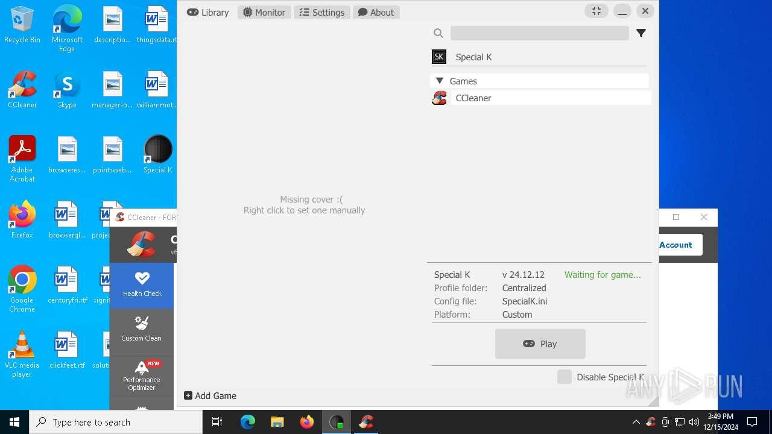Click the search magnifier icon
The image size is (772, 434).
click(x=438, y=33)
